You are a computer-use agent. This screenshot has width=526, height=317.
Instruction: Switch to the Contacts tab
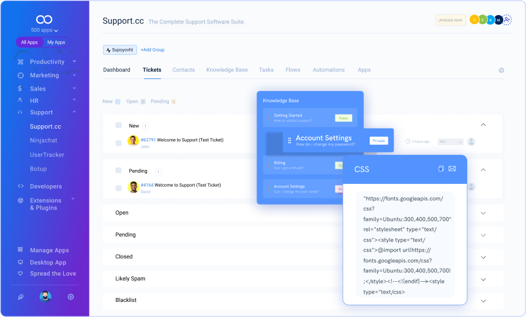pos(183,70)
